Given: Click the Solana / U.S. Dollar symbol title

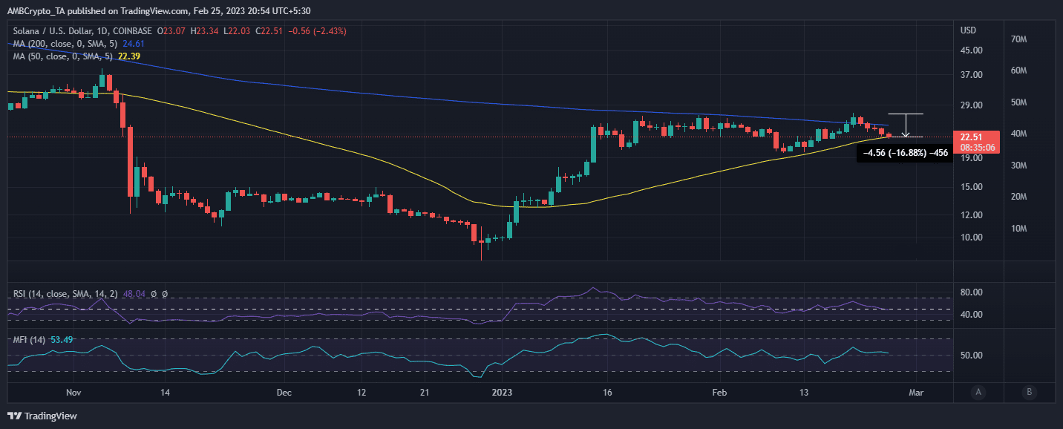Looking at the screenshot, I should pyautogui.click(x=60, y=31).
